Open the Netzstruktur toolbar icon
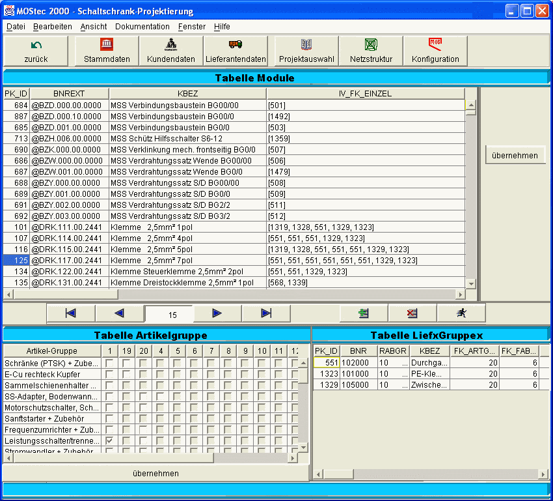 coord(371,51)
